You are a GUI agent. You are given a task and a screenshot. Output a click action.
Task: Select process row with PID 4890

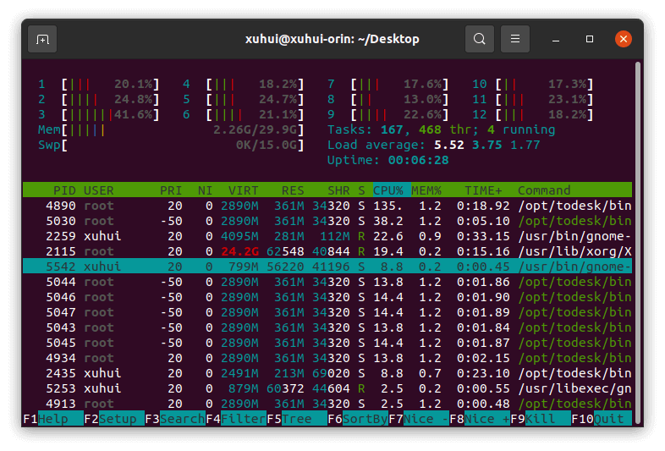[327, 206]
